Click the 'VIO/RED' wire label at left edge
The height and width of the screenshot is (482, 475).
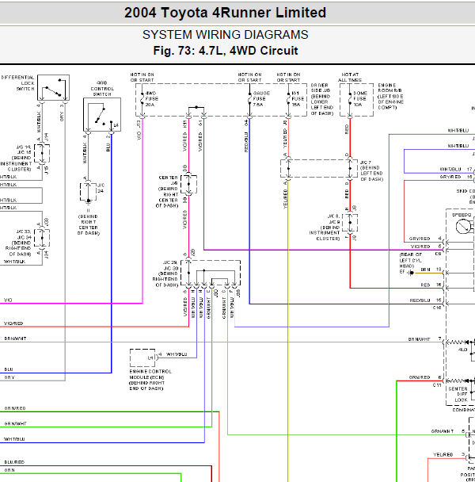(13, 323)
